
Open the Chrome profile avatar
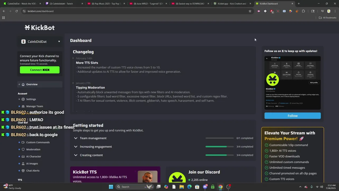click(329, 11)
